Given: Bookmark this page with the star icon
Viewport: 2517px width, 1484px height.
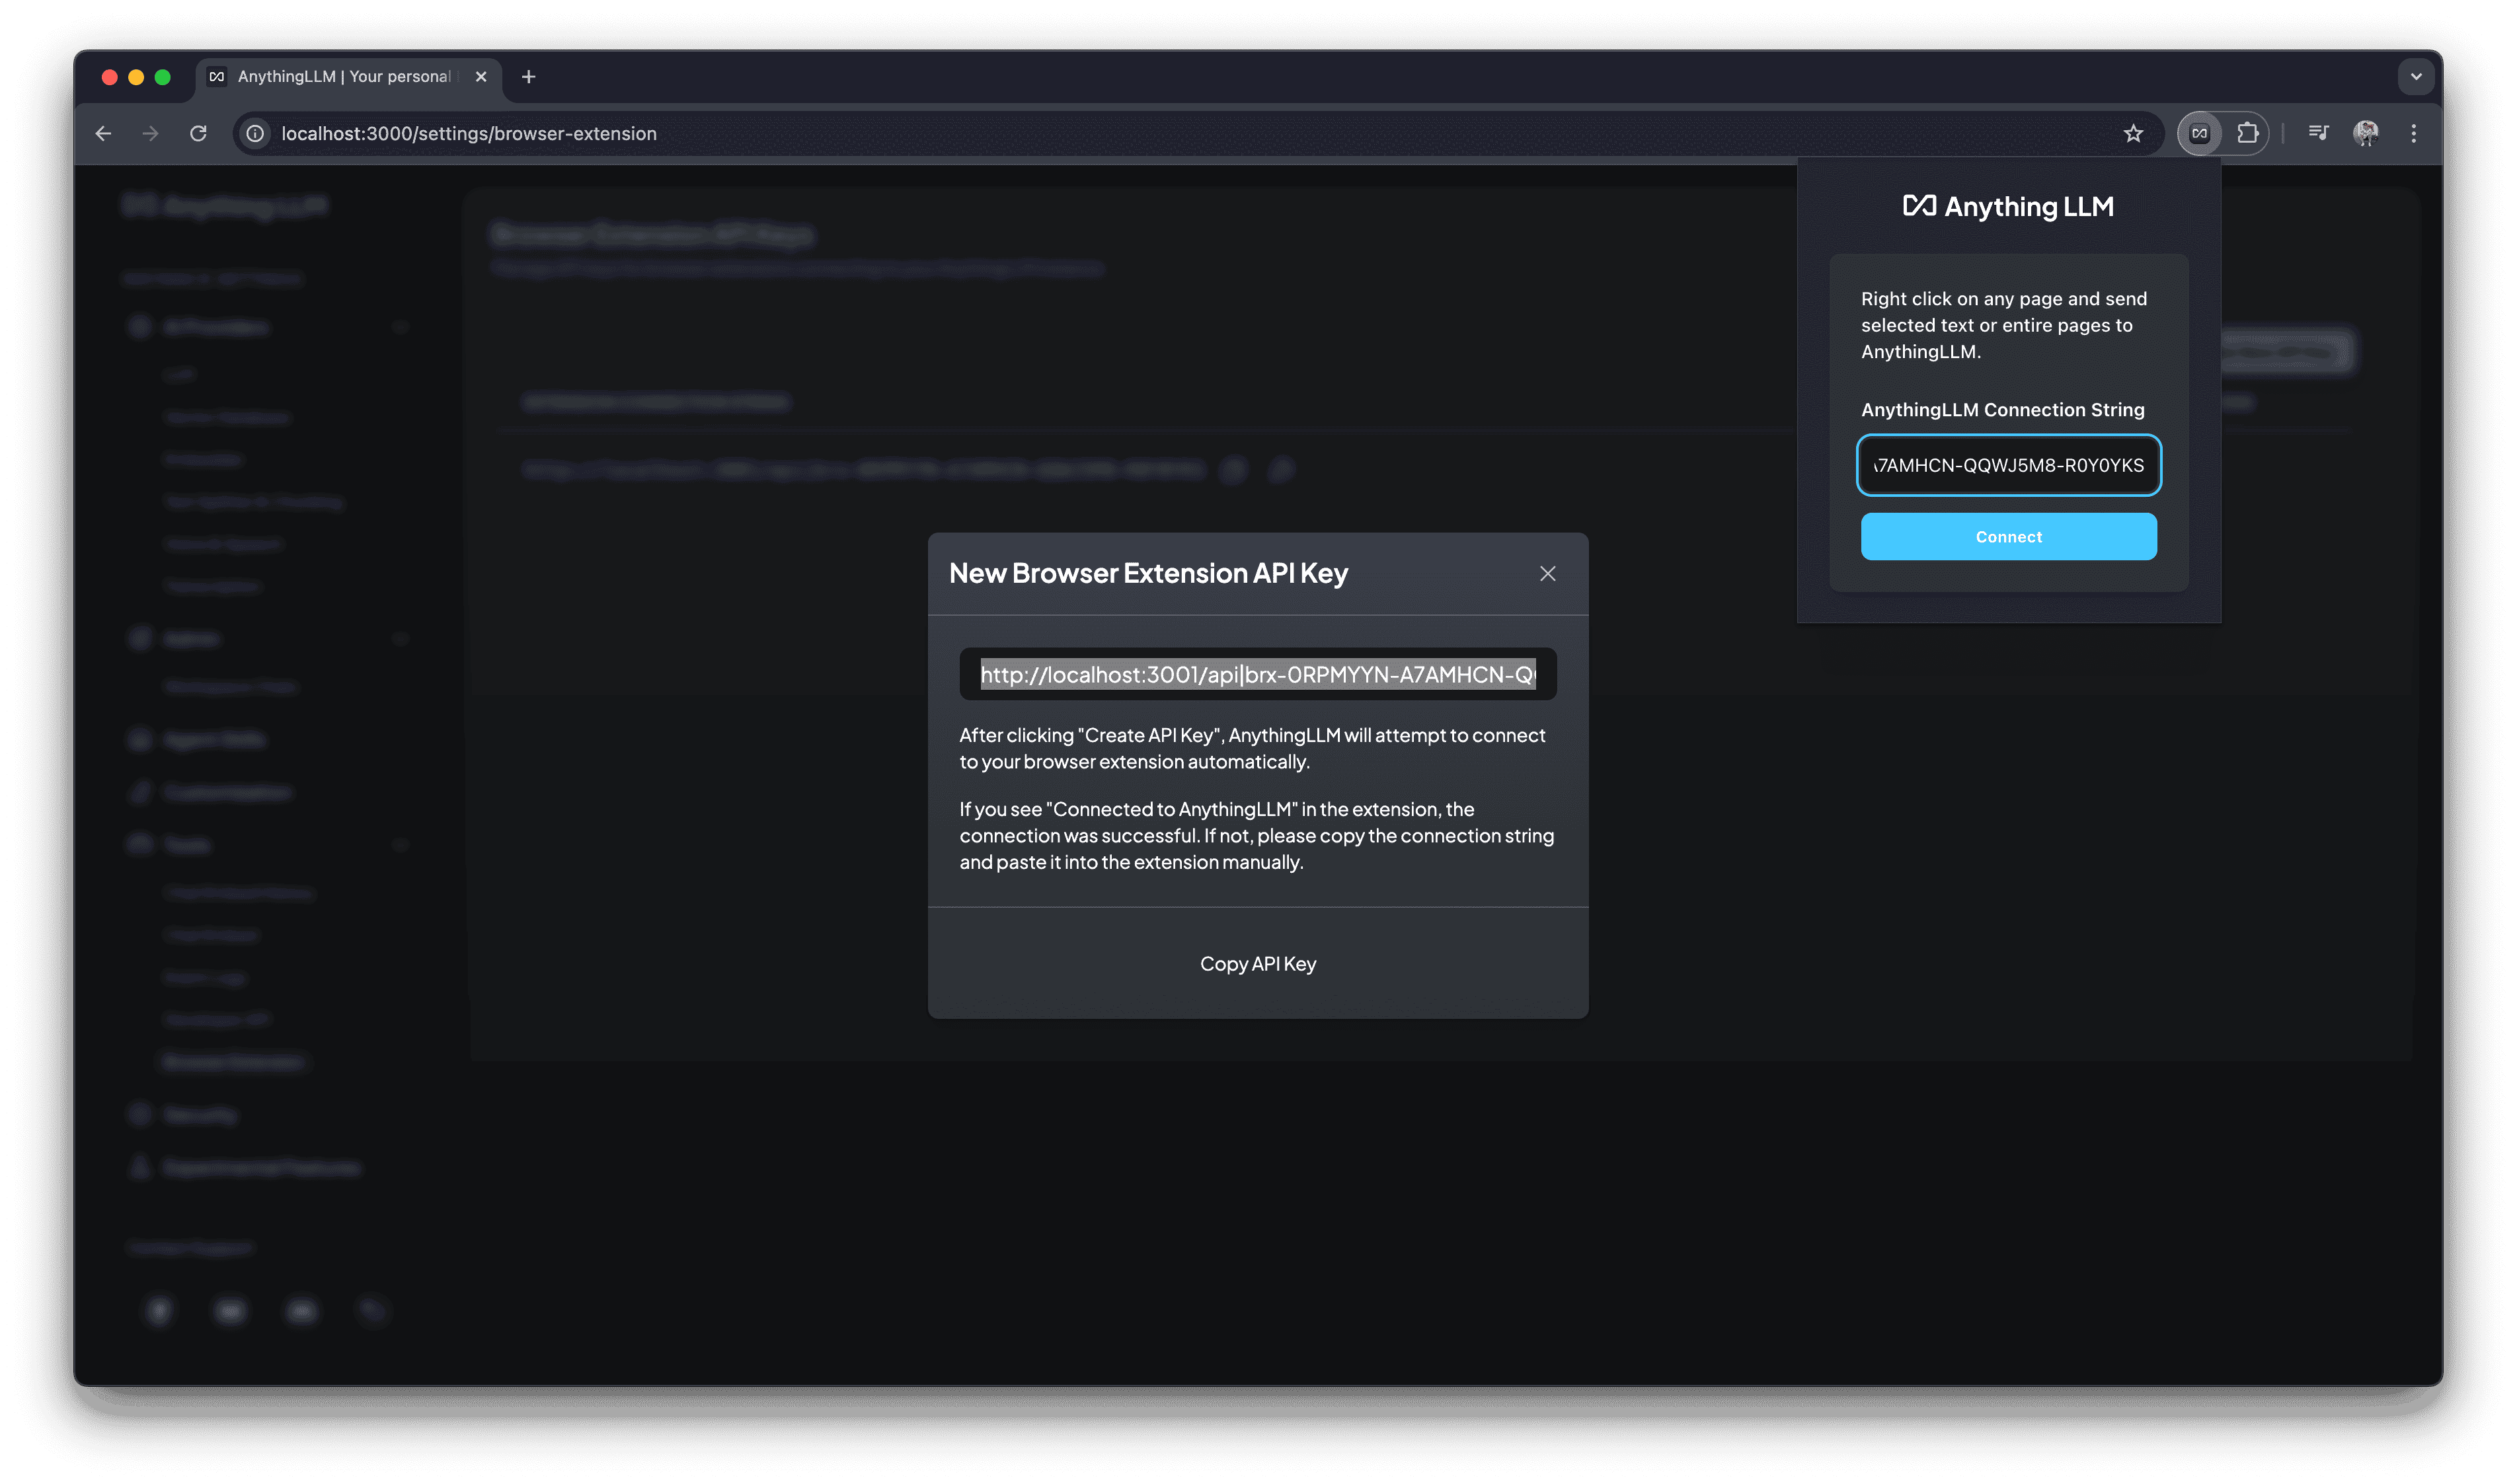Looking at the screenshot, I should pos(2134,133).
